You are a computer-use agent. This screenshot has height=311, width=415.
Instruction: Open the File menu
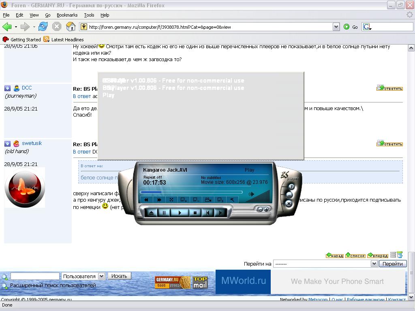click(6, 15)
